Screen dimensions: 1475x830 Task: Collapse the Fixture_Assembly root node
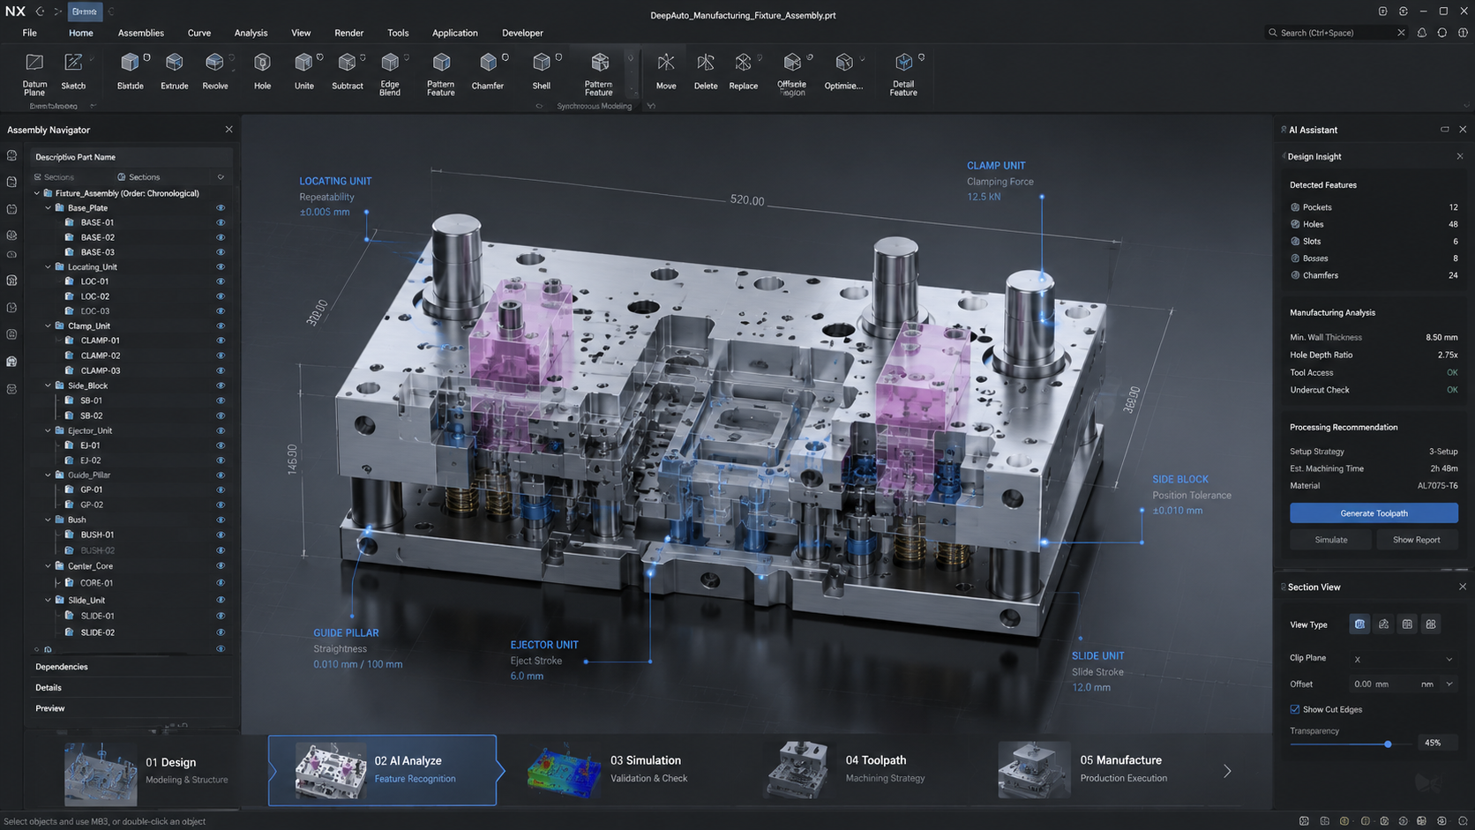(x=36, y=193)
